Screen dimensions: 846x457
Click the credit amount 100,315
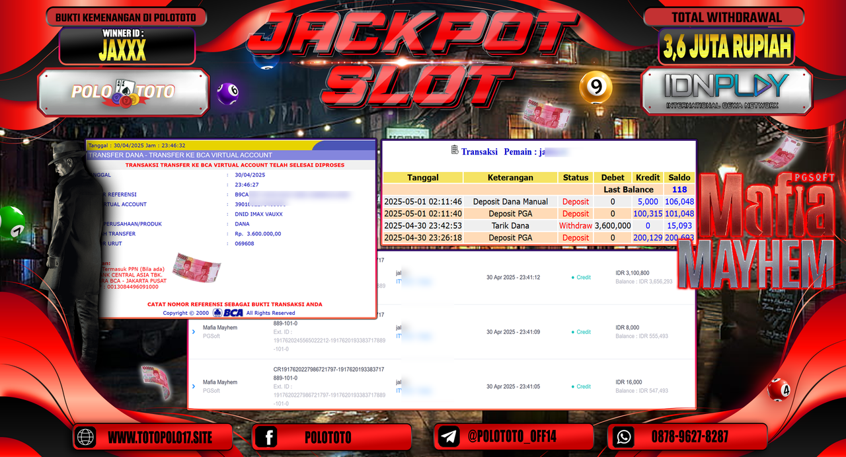coord(648,214)
